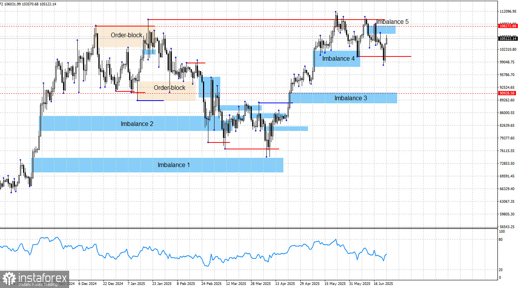
Task: Click the 86000.55 price axis value
Action: pyautogui.click(x=507, y=113)
